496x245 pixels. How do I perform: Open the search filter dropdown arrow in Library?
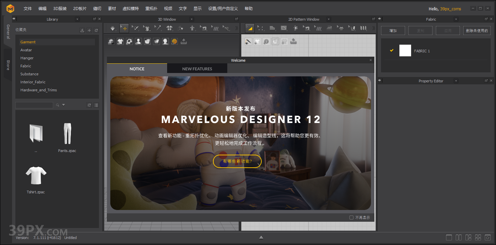(x=64, y=105)
